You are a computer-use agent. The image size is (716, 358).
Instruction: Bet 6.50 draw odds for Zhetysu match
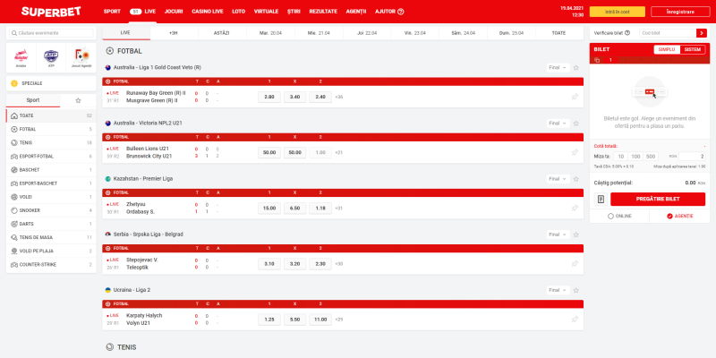[295, 209]
